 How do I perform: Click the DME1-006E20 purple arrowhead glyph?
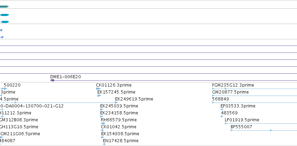click(x=52, y=80)
